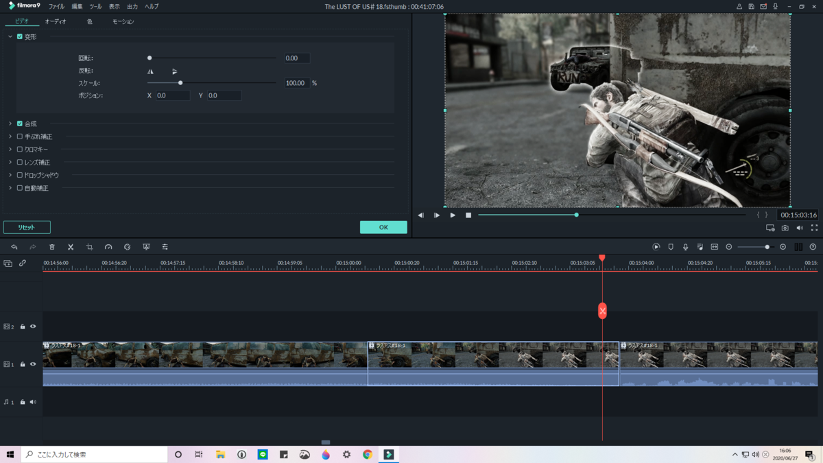The height and width of the screenshot is (463, 823).
Task: Click the スケール slider handle
Action: tap(180, 83)
